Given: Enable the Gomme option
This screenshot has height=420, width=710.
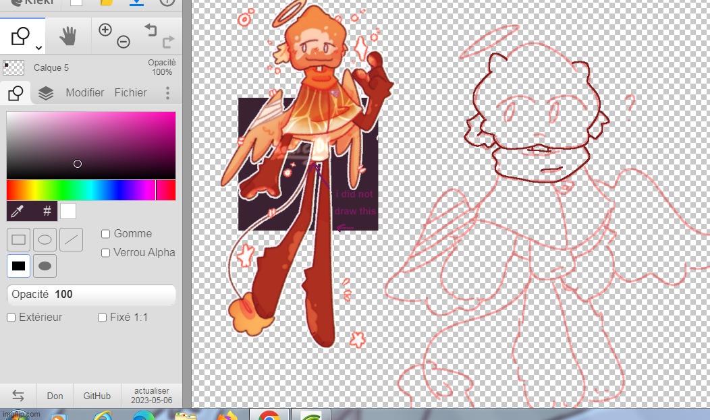Looking at the screenshot, I should pyautogui.click(x=105, y=233).
